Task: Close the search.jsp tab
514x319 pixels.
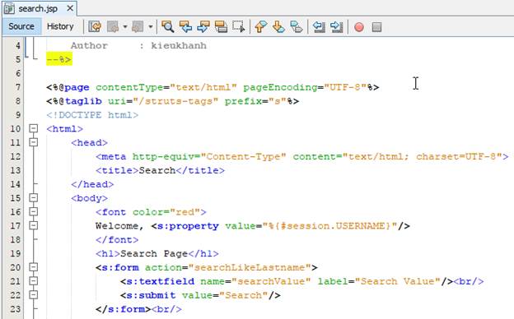Action: click(x=70, y=8)
